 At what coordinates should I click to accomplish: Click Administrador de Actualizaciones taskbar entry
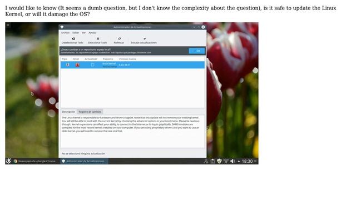(84, 161)
